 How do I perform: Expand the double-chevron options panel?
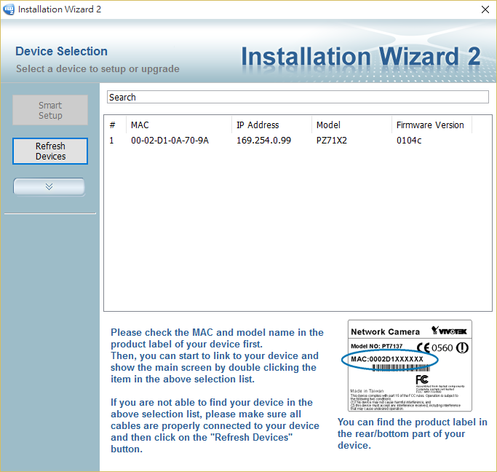[49, 186]
